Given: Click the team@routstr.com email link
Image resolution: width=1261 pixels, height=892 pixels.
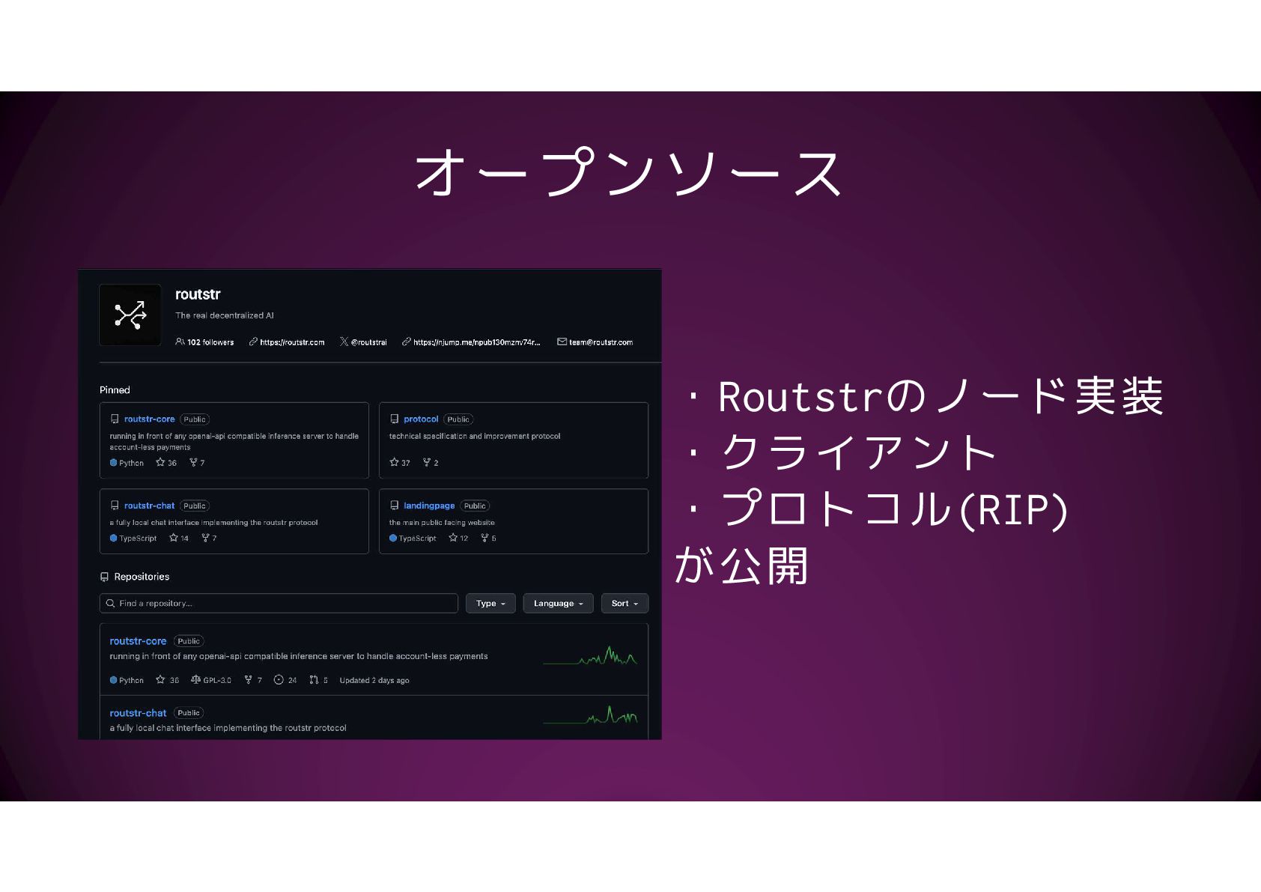Looking at the screenshot, I should click(x=601, y=342).
